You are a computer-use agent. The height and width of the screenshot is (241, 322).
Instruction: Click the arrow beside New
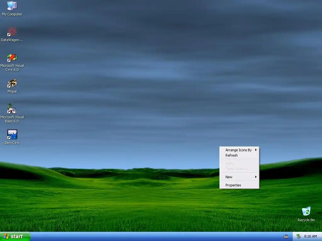[x=256, y=177]
